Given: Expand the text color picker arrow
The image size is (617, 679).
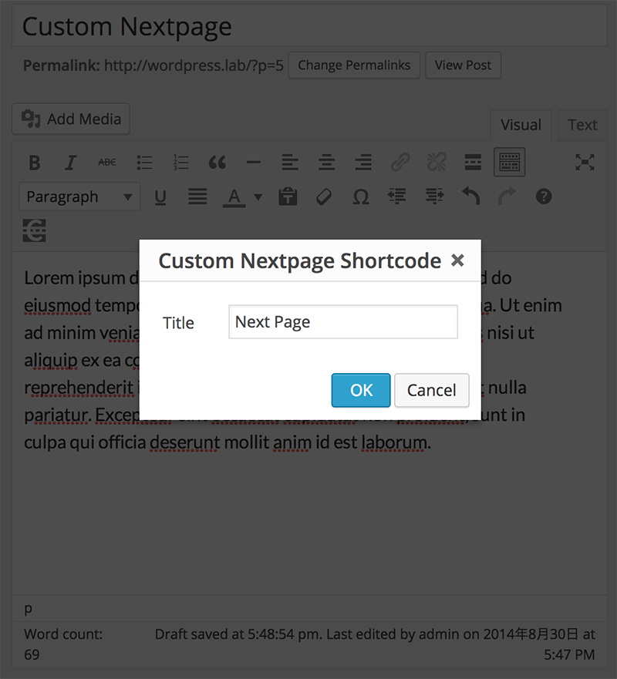Looking at the screenshot, I should pyautogui.click(x=258, y=197).
